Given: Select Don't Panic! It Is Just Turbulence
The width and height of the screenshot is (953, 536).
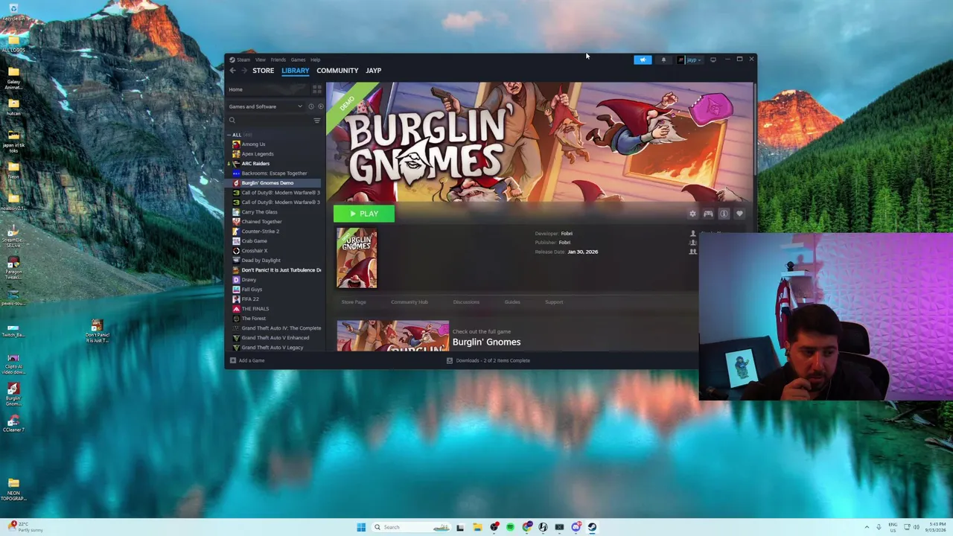Looking at the screenshot, I should click(x=281, y=270).
